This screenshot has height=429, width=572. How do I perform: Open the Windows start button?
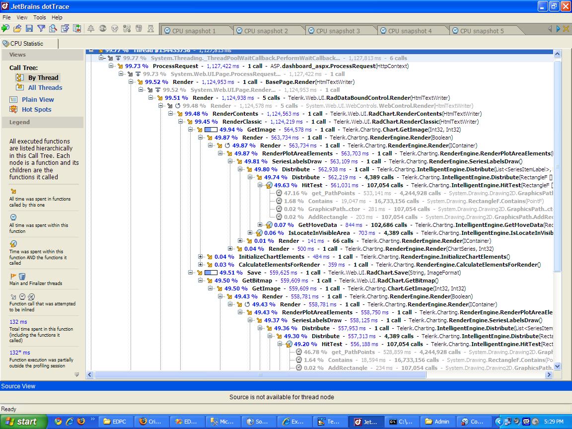pos(24,422)
